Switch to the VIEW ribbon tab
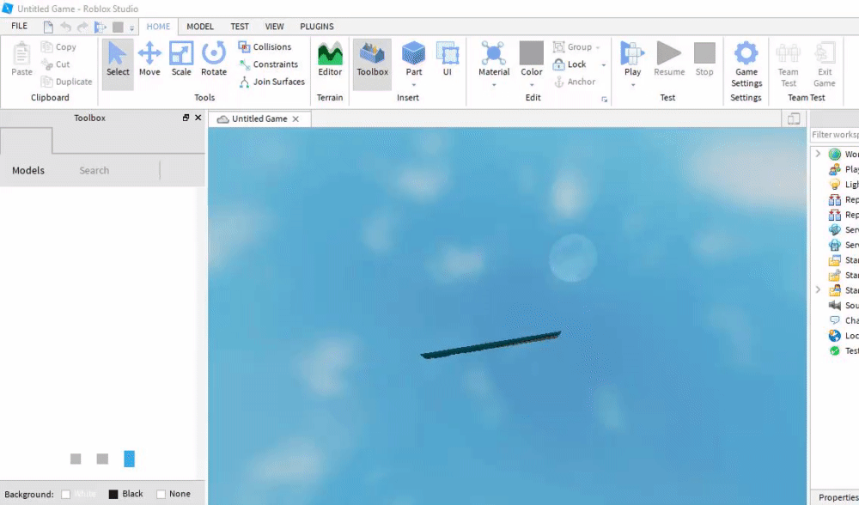Screen dimensions: 859x505 pyautogui.click(x=275, y=27)
